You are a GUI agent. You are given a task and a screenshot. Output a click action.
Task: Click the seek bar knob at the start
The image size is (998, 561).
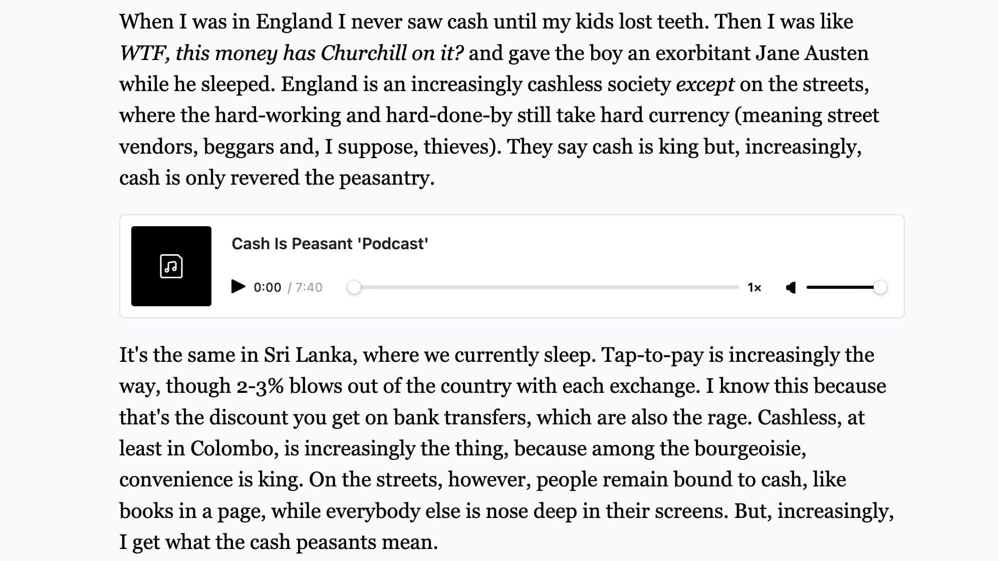[354, 287]
